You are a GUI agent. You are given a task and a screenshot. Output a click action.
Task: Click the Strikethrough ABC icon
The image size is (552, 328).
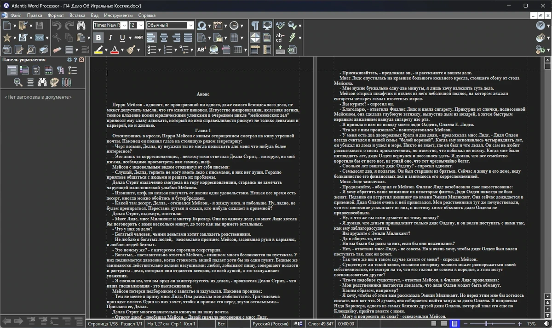click(x=139, y=38)
